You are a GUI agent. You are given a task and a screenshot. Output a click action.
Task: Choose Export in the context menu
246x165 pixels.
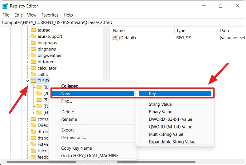(67, 130)
